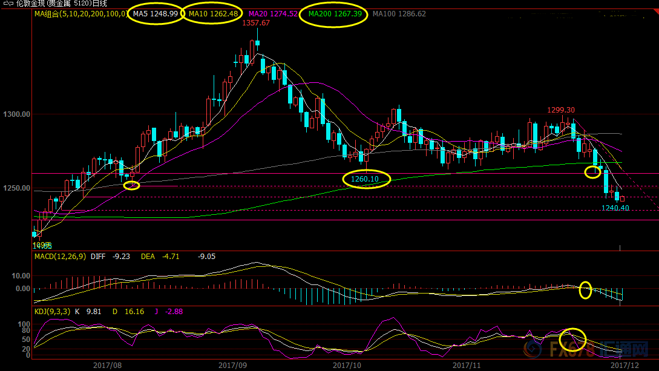Open the MA组合 indicator parameters label
This screenshot has width=659, height=371.
point(80,13)
